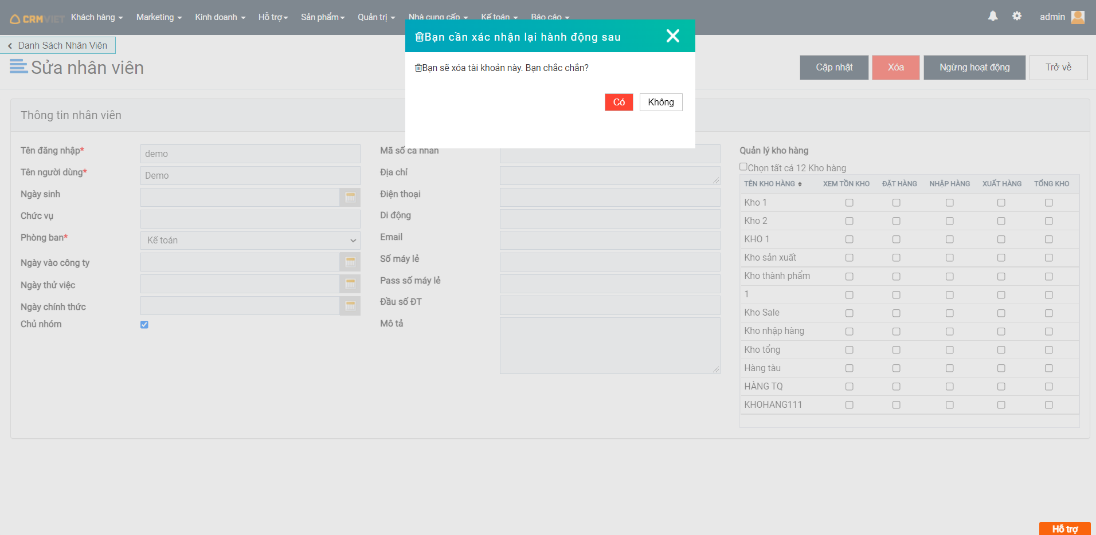This screenshot has height=535, width=1096.
Task: Sort by the Tên kho hàng column
Action: [773, 184]
